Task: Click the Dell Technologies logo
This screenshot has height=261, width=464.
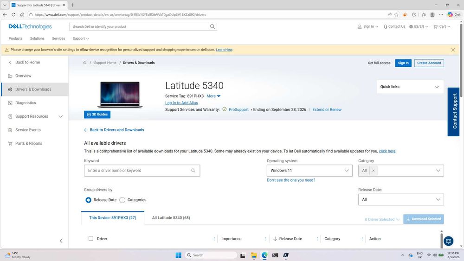Action: point(30,26)
